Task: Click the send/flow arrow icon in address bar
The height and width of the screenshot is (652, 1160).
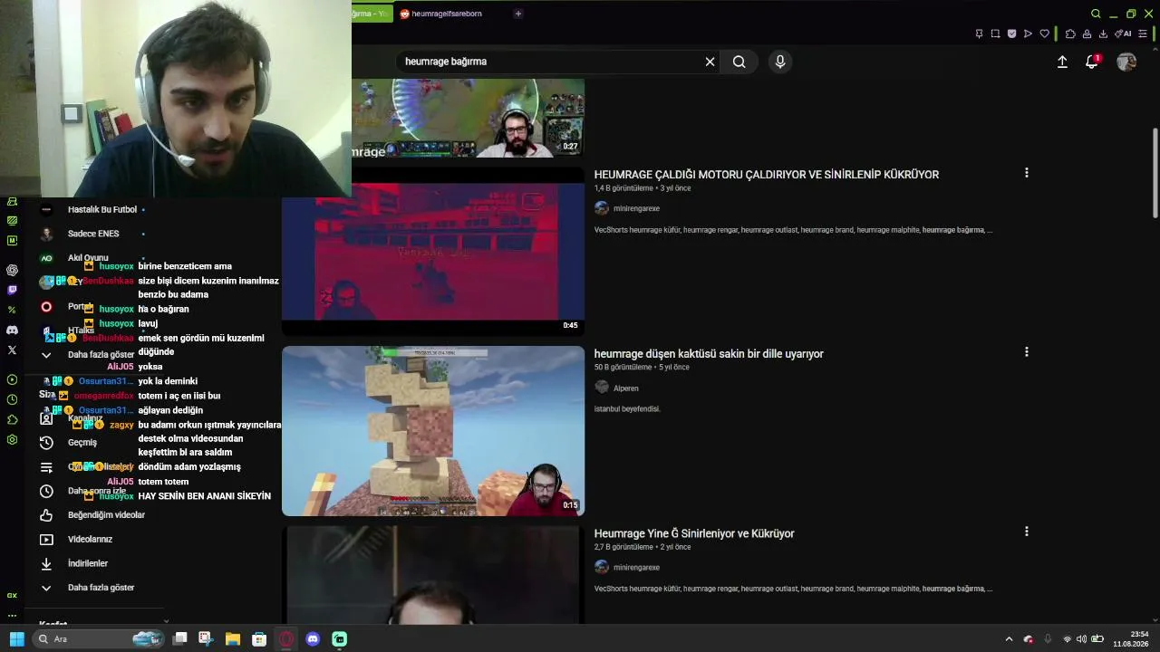Action: (1028, 34)
